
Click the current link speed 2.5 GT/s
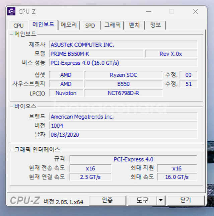pyautogui.click(x=90, y=177)
